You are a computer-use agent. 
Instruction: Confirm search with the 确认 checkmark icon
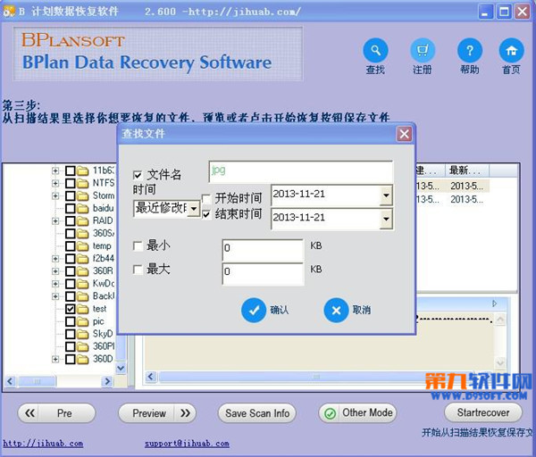coord(253,310)
